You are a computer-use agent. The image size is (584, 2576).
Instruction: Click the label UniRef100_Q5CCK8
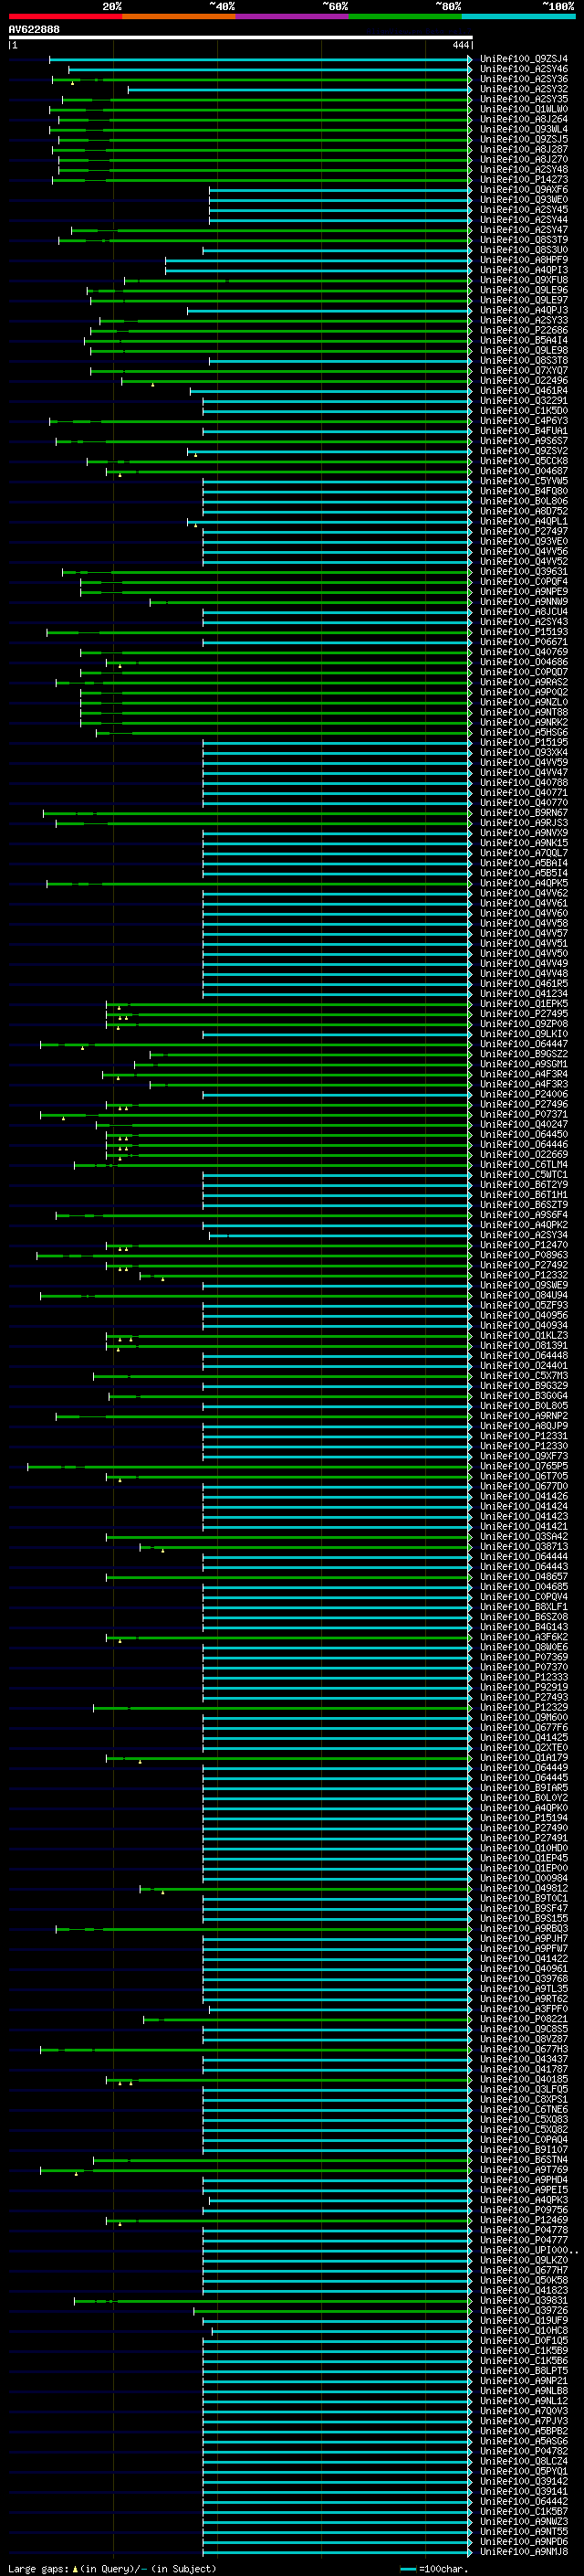click(x=523, y=461)
